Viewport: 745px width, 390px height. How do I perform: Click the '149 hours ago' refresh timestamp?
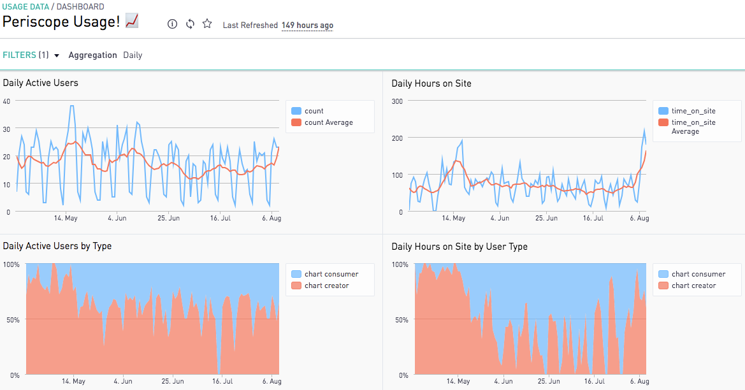point(307,25)
